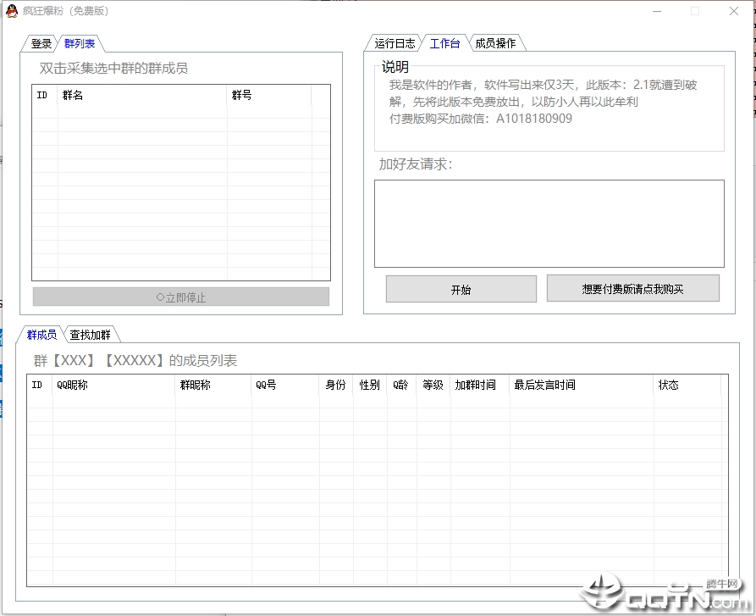Click the 立即停止 button

tap(181, 297)
